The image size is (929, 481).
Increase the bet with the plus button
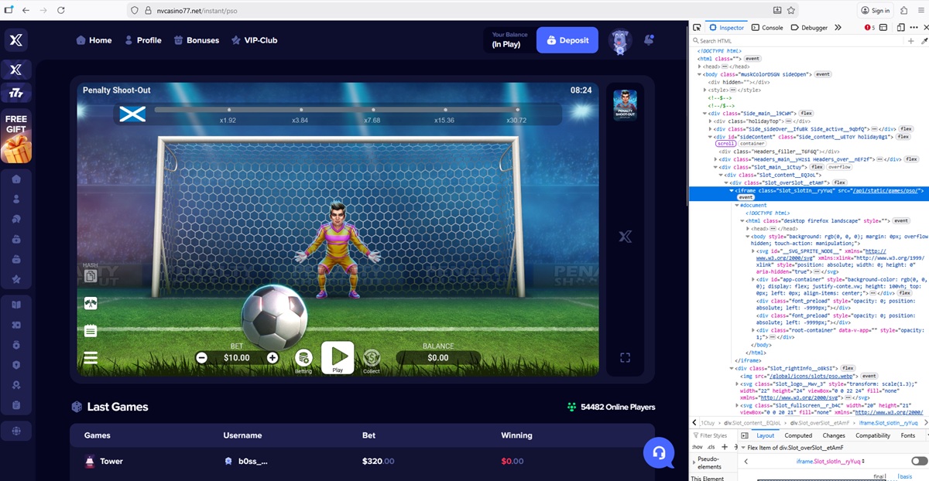(x=273, y=358)
